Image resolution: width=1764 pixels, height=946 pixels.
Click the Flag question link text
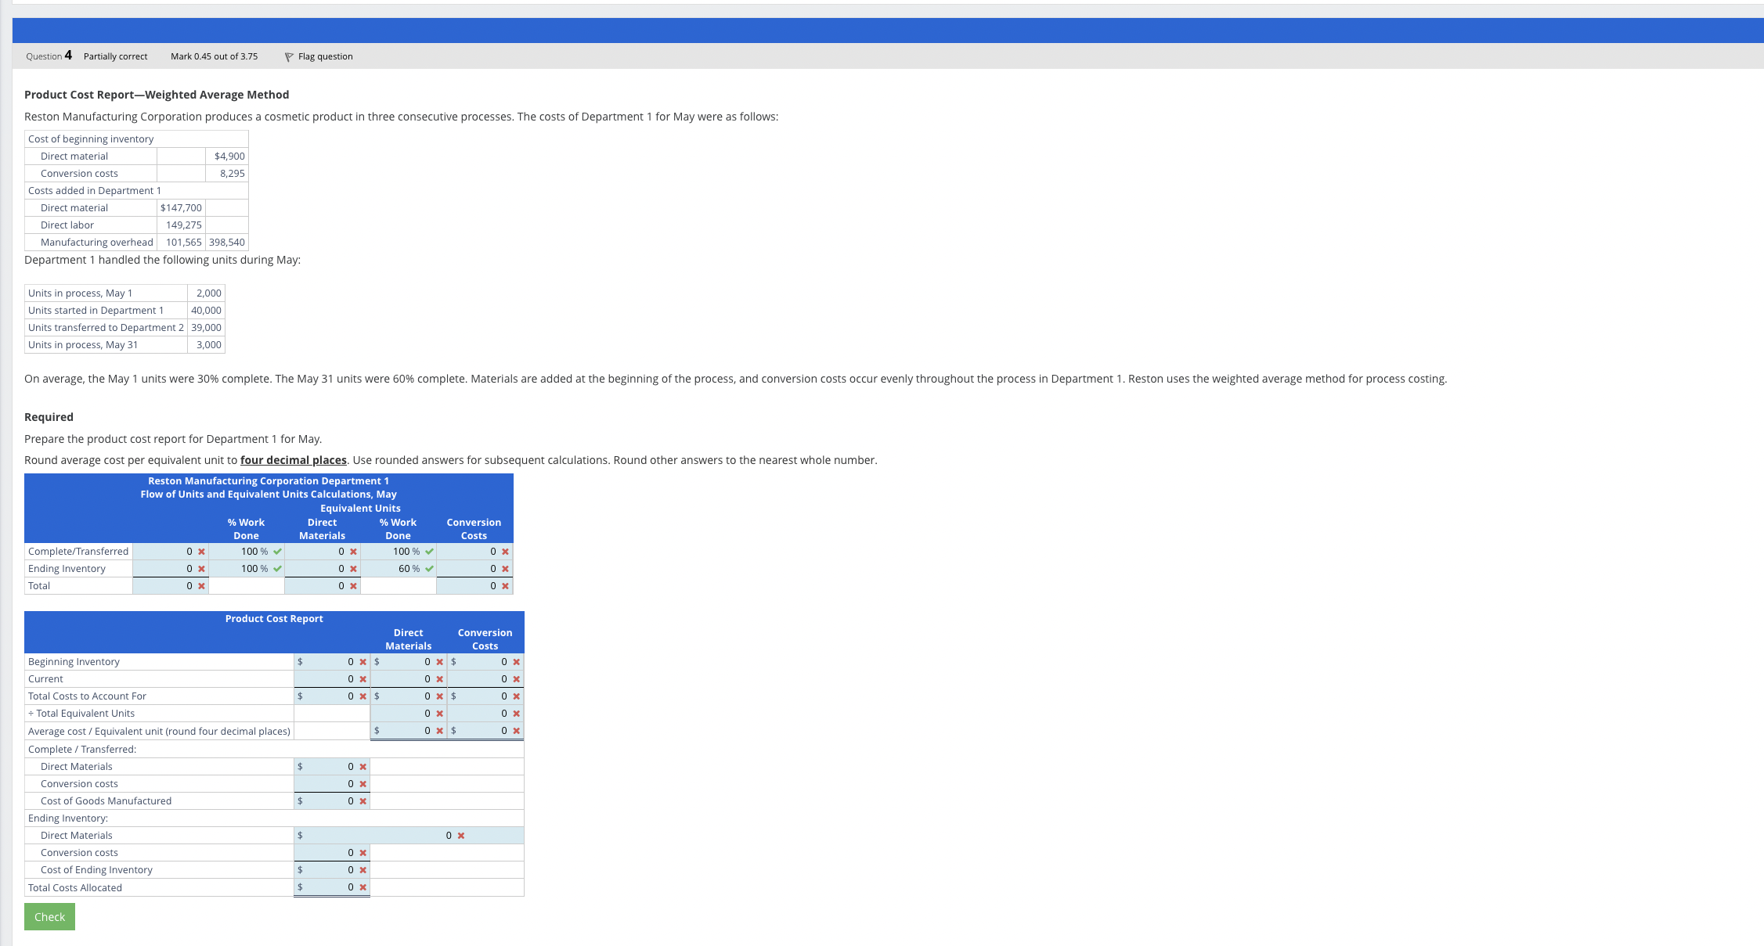325,56
